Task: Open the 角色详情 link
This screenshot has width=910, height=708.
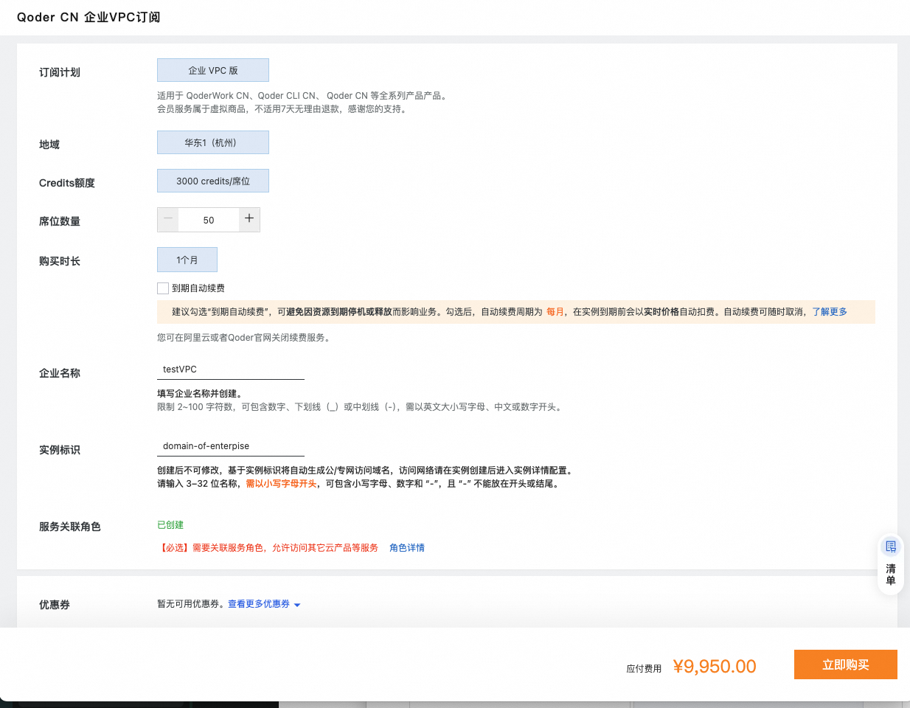Action: tap(407, 548)
